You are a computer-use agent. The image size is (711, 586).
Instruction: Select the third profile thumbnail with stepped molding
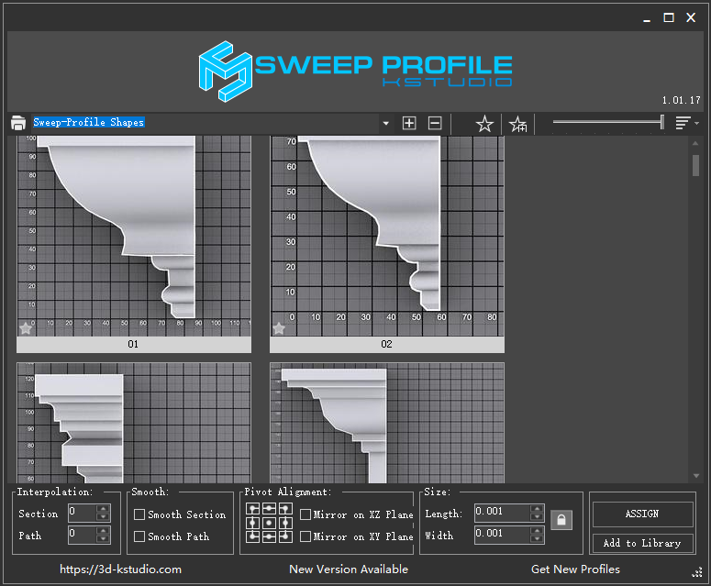tap(134, 423)
